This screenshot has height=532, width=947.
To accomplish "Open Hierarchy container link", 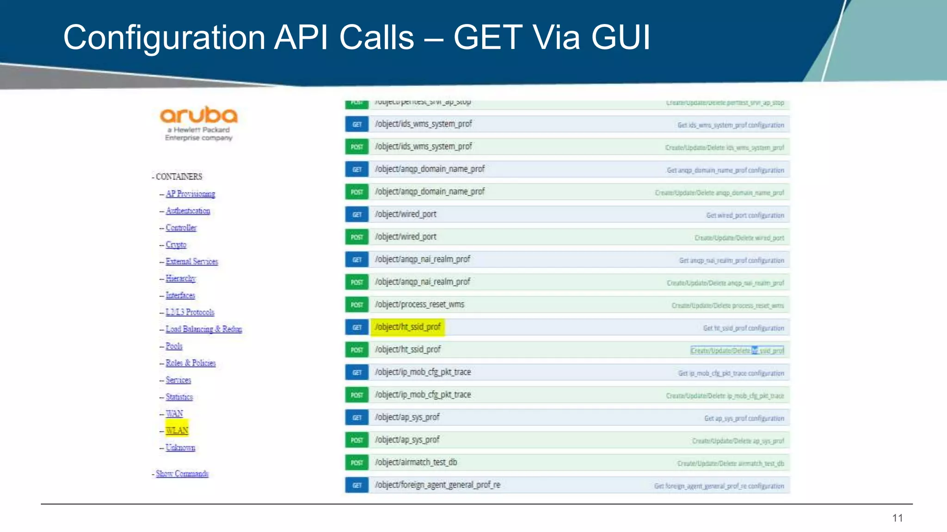I will pyautogui.click(x=181, y=278).
